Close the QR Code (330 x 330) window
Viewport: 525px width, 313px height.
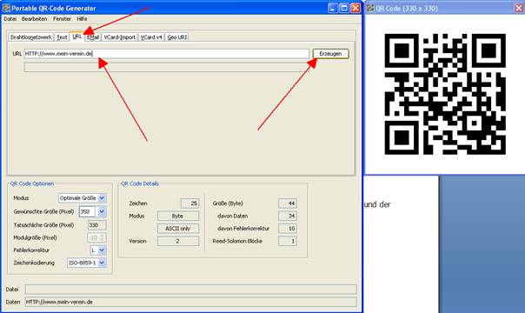tap(519, 8)
